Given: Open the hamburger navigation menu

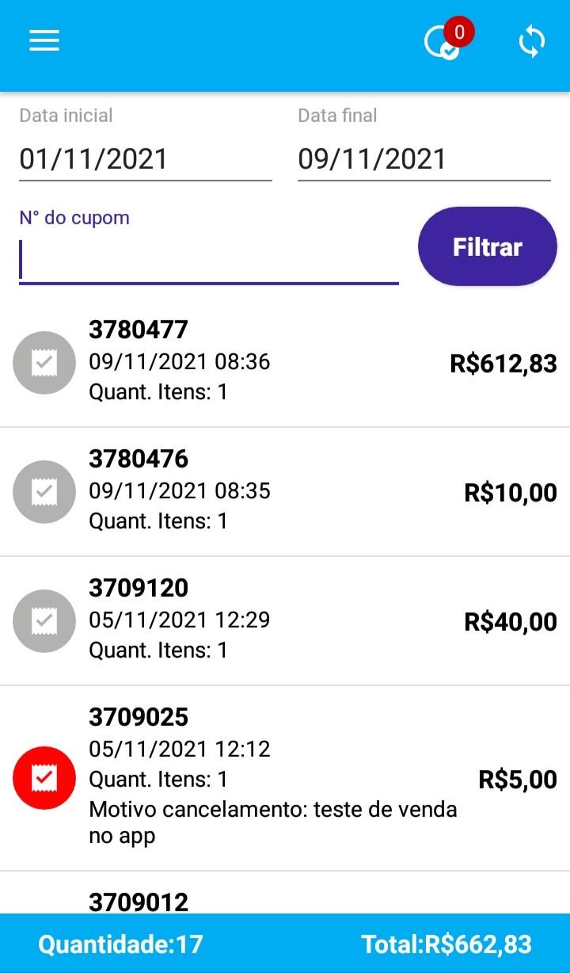Looking at the screenshot, I should point(44,41).
